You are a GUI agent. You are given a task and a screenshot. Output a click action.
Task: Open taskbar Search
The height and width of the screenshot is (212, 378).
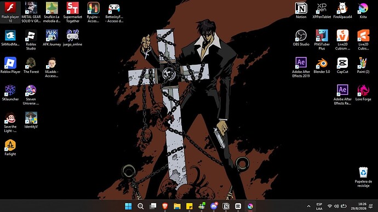(x=141, y=206)
